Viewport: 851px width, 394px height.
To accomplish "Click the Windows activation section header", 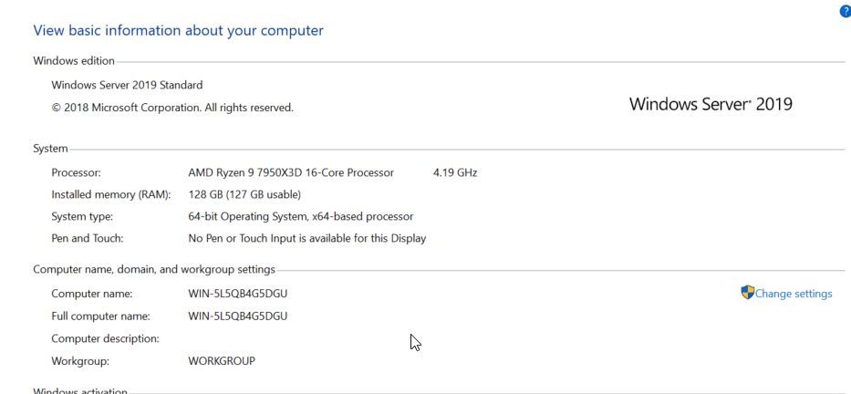I will coord(80,390).
